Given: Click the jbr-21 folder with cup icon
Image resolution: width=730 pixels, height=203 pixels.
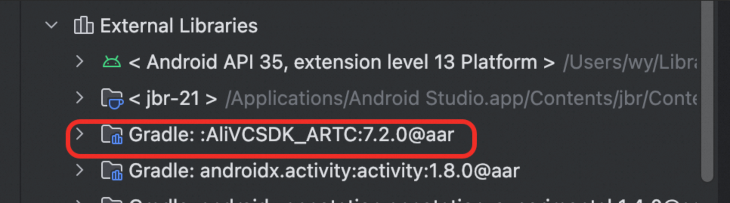Looking at the screenshot, I should point(112,98).
